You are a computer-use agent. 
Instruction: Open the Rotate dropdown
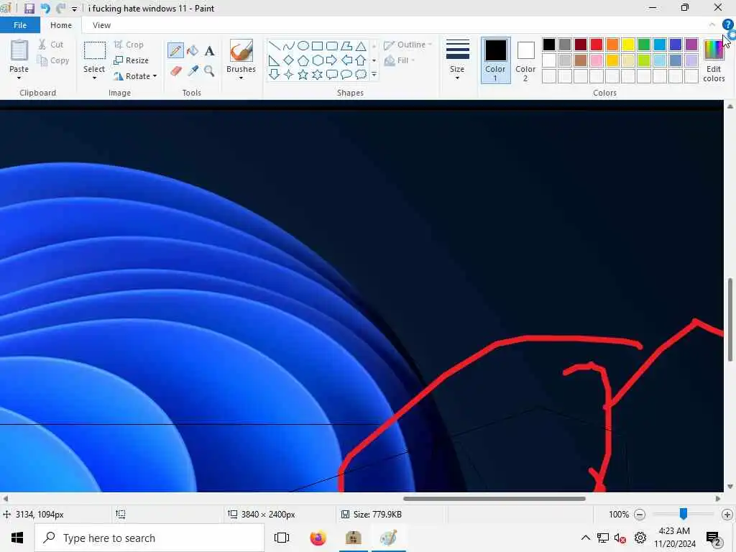point(135,76)
